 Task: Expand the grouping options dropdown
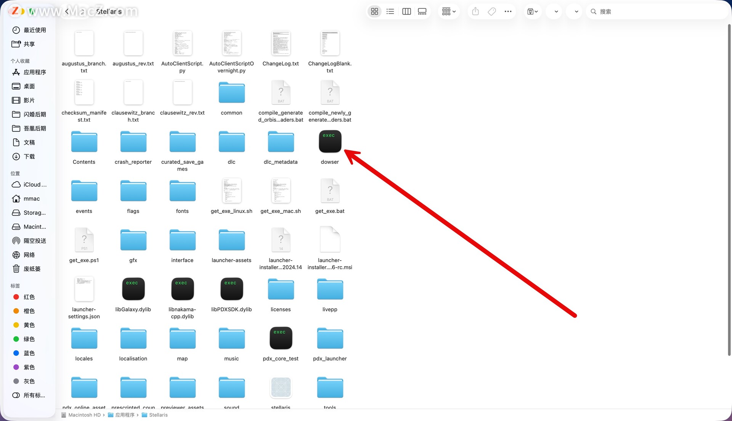449,11
